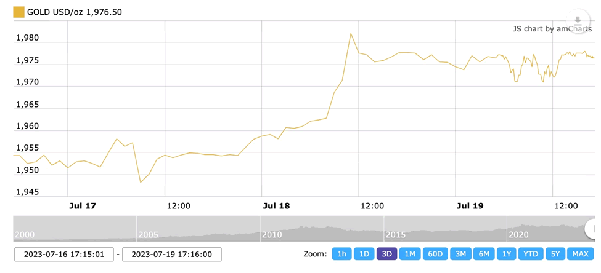The width and height of the screenshot is (601, 273).
Task: Pick the 3M zoom period
Action: click(x=460, y=254)
